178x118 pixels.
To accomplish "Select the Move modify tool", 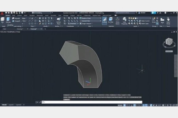I will [x=46, y=18].
